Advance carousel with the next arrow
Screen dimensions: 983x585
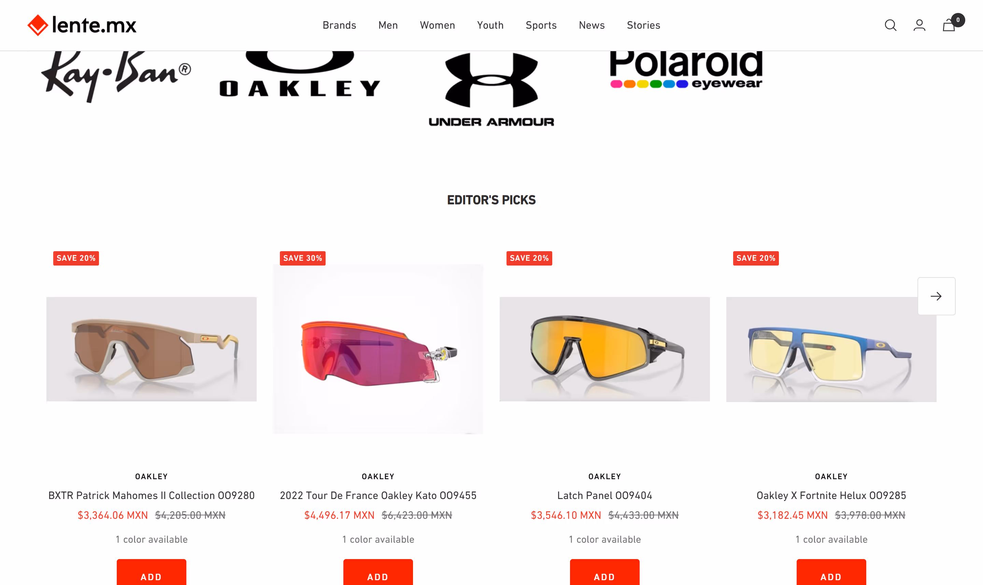click(x=936, y=296)
